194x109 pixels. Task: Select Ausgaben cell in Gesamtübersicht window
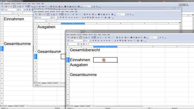tap(82, 65)
